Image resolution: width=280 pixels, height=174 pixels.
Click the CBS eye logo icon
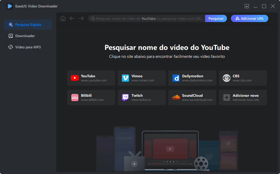point(226,78)
